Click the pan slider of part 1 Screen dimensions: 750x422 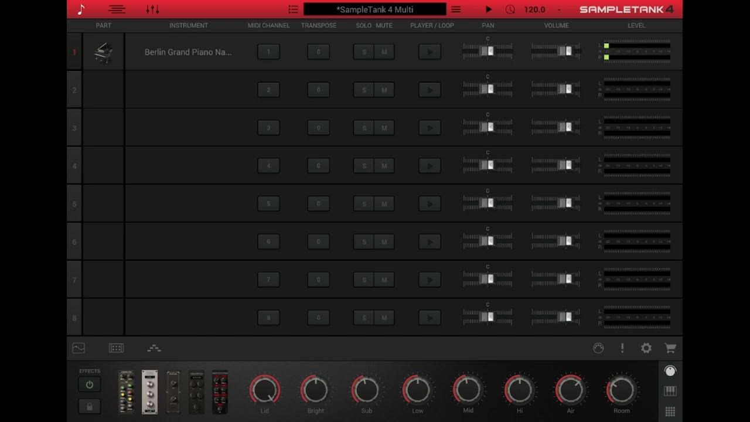[x=487, y=51]
